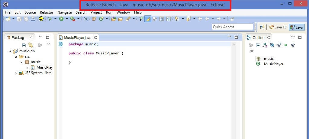The image size is (309, 139).
Task: Switch to the Java perspective
Action: 297,27
